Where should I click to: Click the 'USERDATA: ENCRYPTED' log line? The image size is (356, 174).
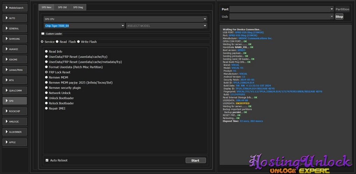coord(236,103)
